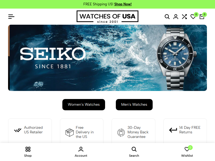Click the Watches of USA logo

click(x=107, y=16)
